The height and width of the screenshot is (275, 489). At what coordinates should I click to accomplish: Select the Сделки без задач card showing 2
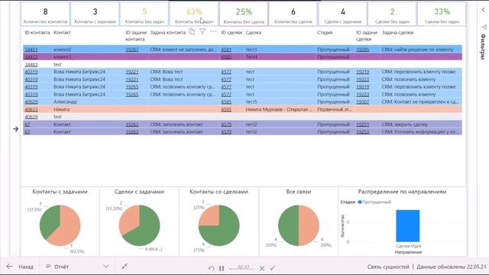(392, 14)
